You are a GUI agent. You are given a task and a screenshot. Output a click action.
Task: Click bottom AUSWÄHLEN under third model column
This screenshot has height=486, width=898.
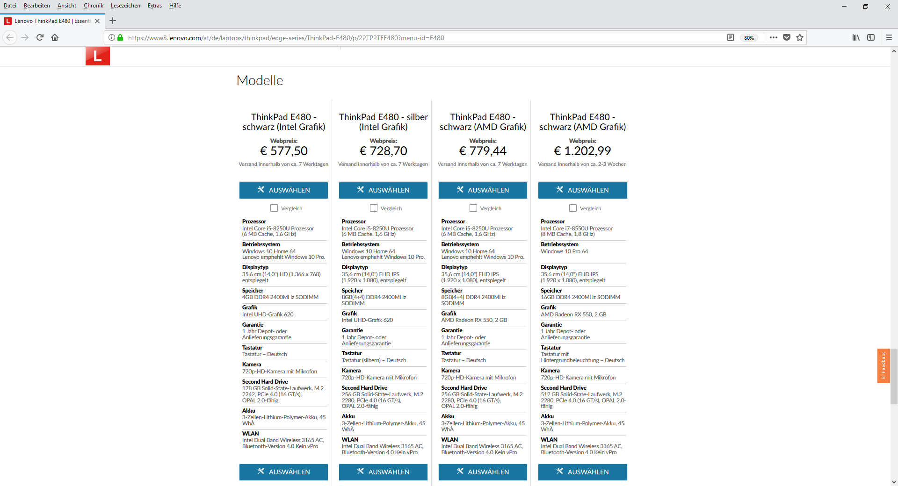tap(483, 472)
